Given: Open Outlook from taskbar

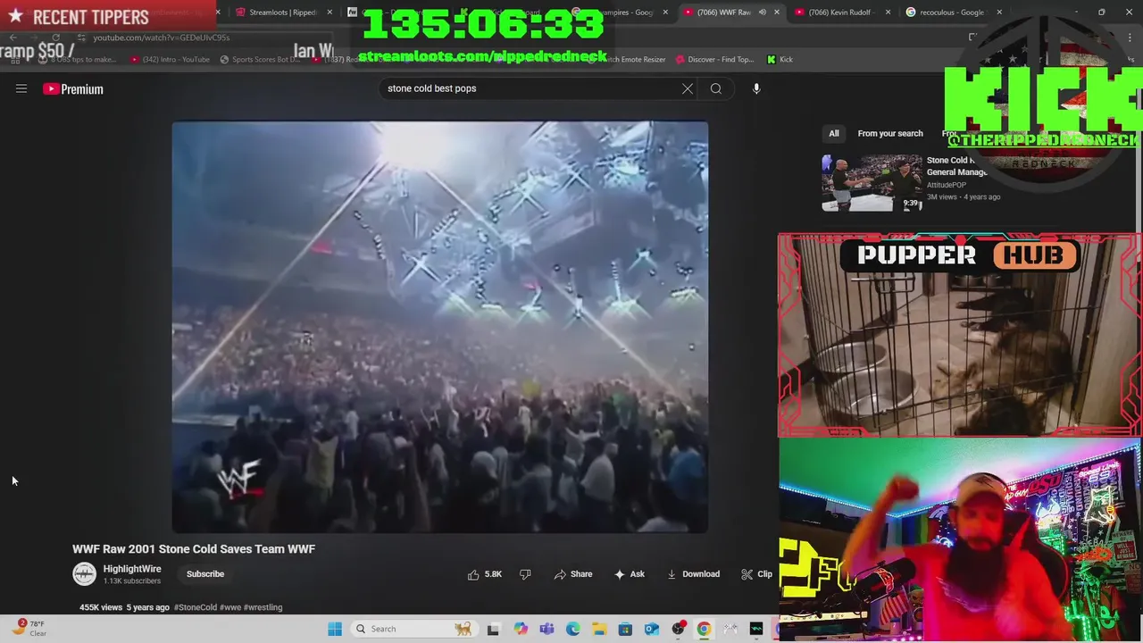Looking at the screenshot, I should pyautogui.click(x=652, y=629).
